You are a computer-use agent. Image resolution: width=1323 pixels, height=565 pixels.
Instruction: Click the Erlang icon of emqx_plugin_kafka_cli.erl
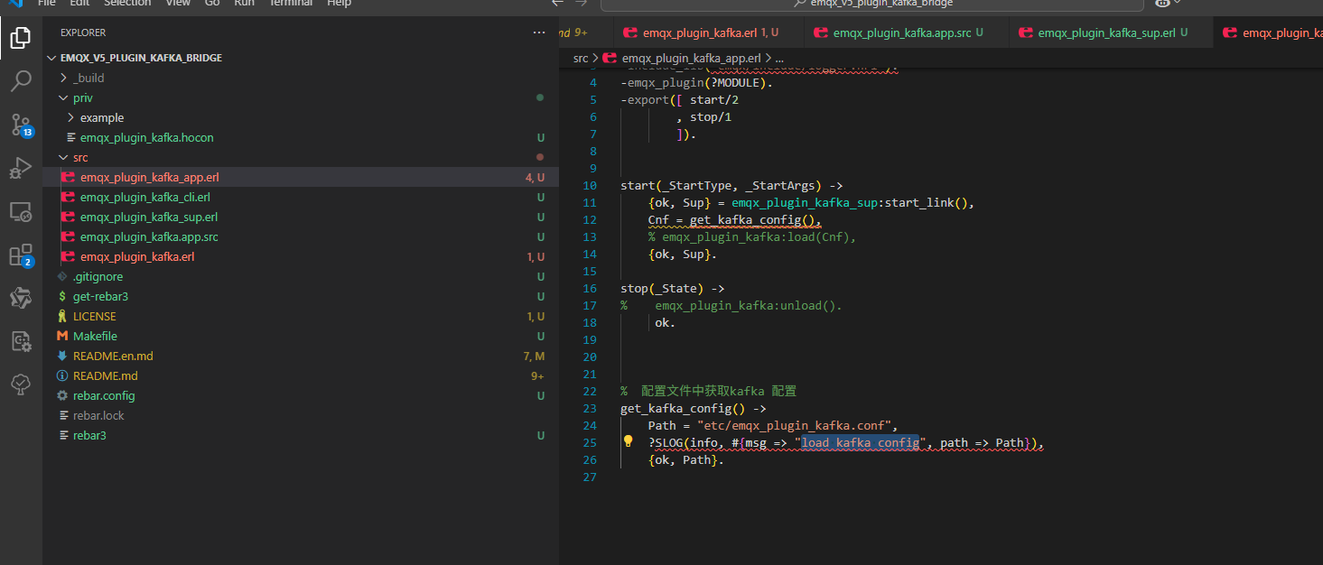pyautogui.click(x=68, y=197)
